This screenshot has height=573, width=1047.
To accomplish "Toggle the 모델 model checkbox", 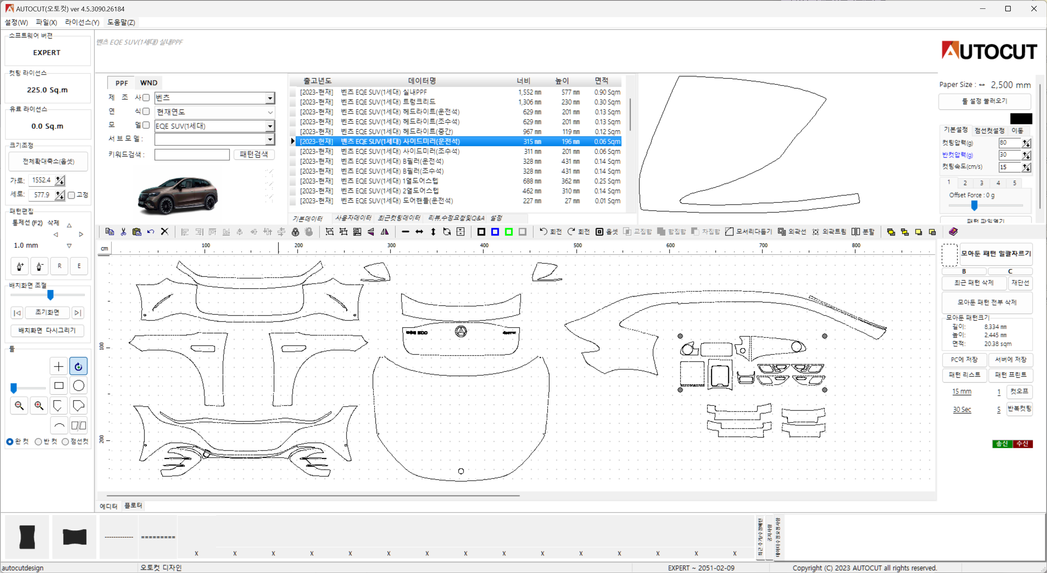I will pos(146,125).
